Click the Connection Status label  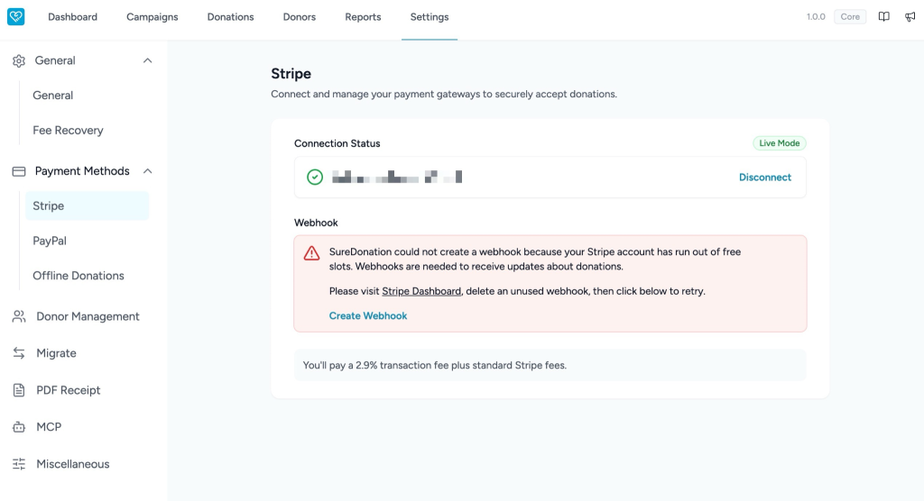point(337,143)
